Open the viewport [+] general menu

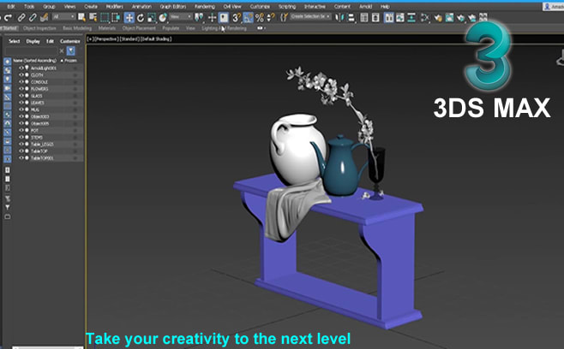pos(89,38)
